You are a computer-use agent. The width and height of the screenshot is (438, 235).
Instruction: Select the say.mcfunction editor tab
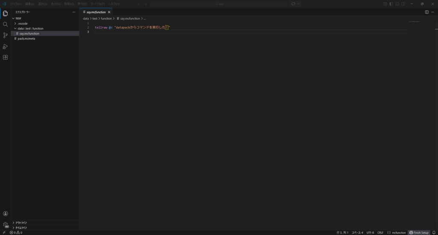click(x=96, y=12)
